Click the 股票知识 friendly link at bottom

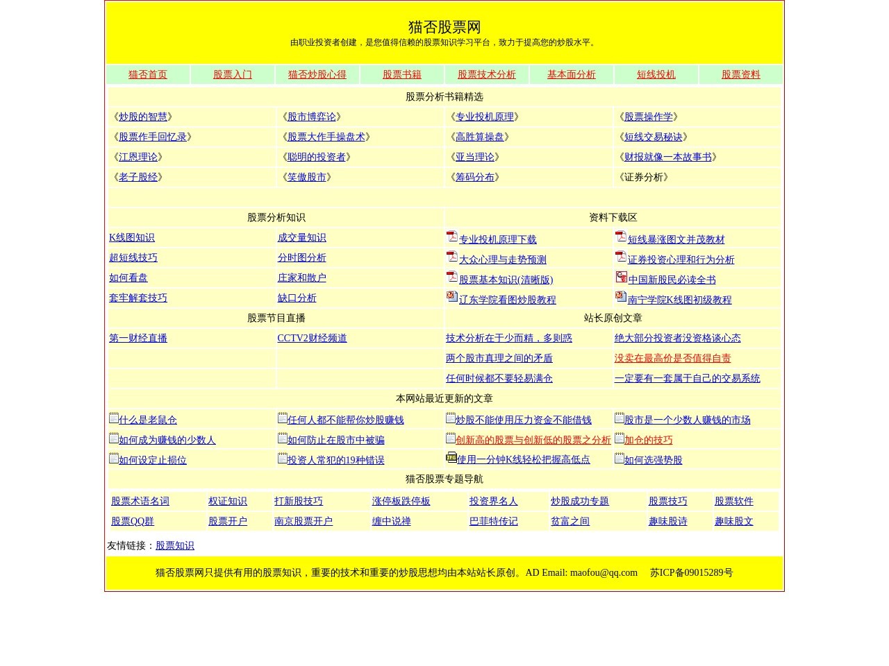[174, 545]
